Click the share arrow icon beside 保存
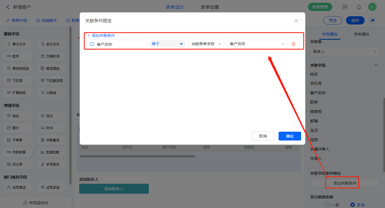The width and height of the screenshot is (385, 208). 372,20
